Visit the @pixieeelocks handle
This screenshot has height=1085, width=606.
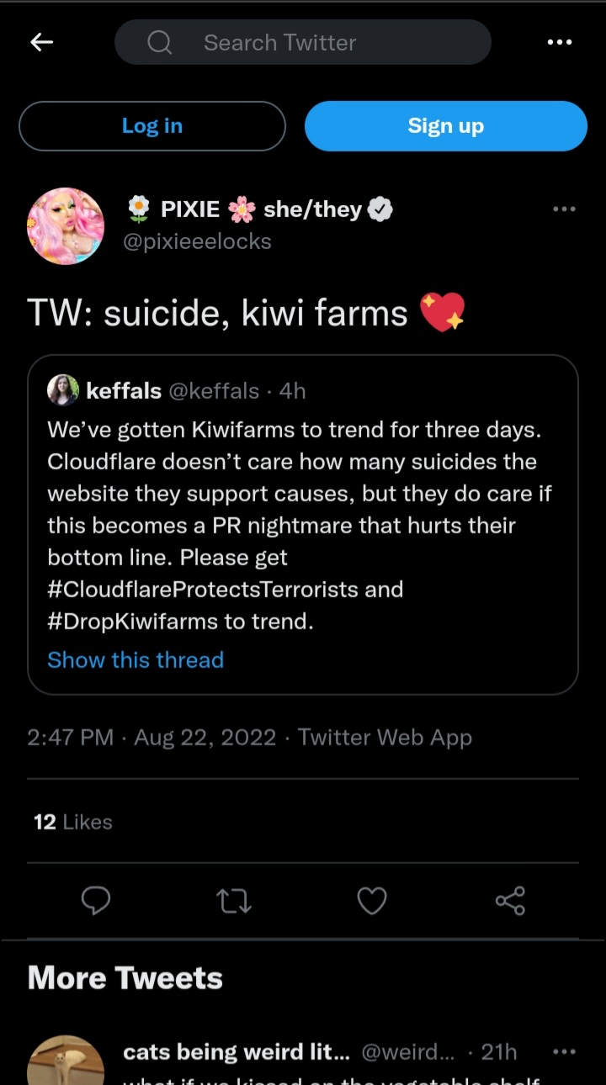pos(197,241)
